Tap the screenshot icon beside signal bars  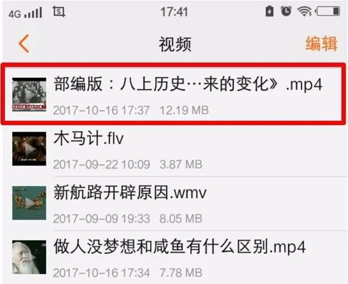point(59,11)
